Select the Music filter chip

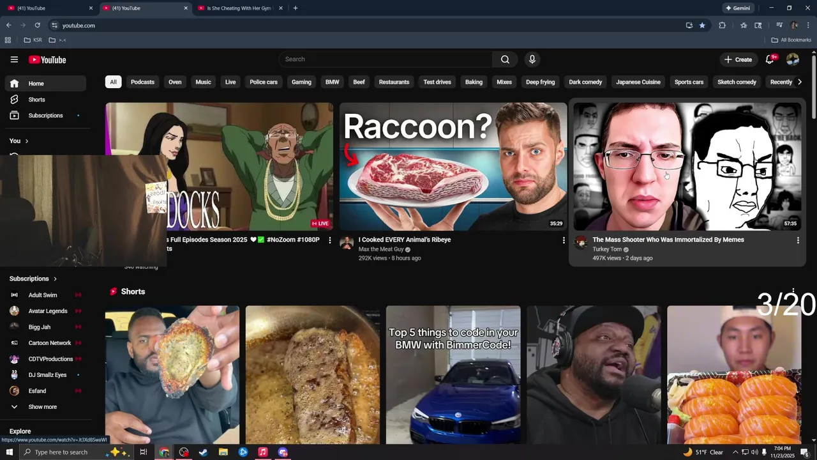tap(203, 82)
